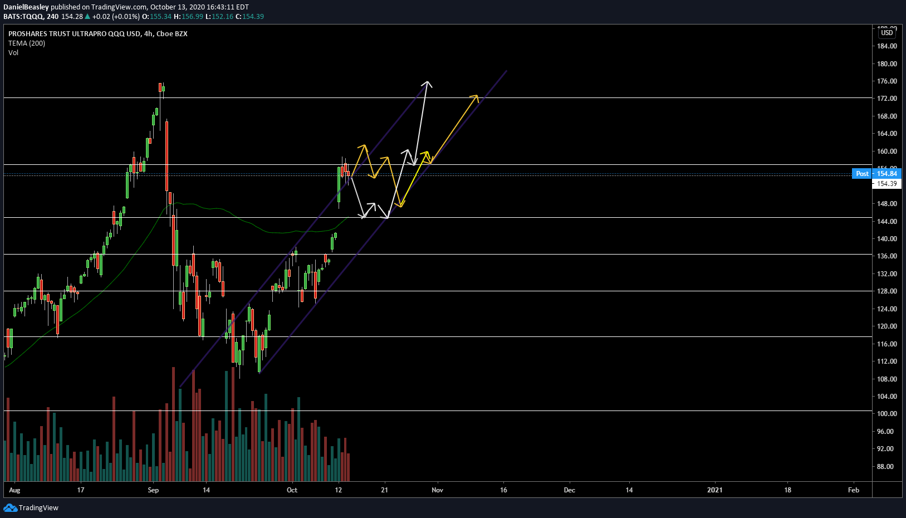Click the open value O:155.34
Screen dimensions: 906x518
(157, 16)
